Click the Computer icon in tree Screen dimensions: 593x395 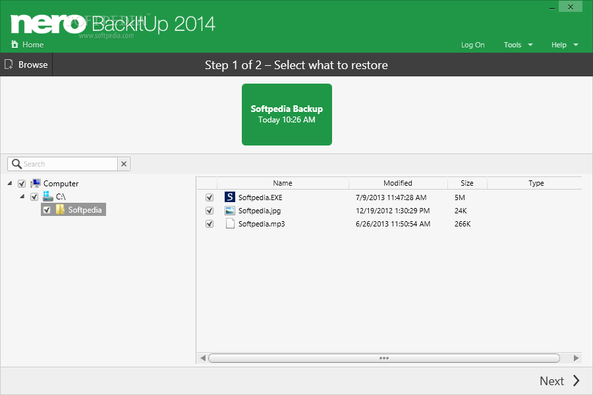click(36, 183)
